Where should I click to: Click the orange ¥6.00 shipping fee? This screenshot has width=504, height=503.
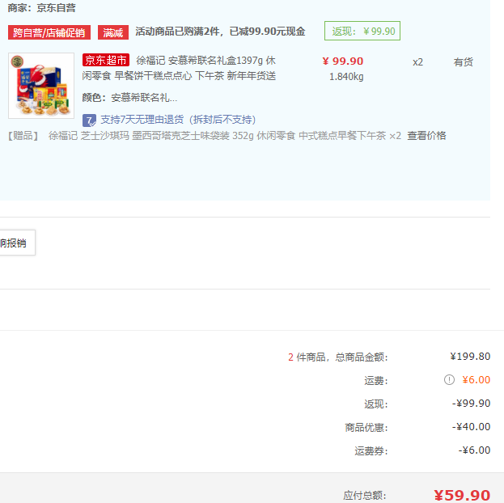pyautogui.click(x=476, y=380)
